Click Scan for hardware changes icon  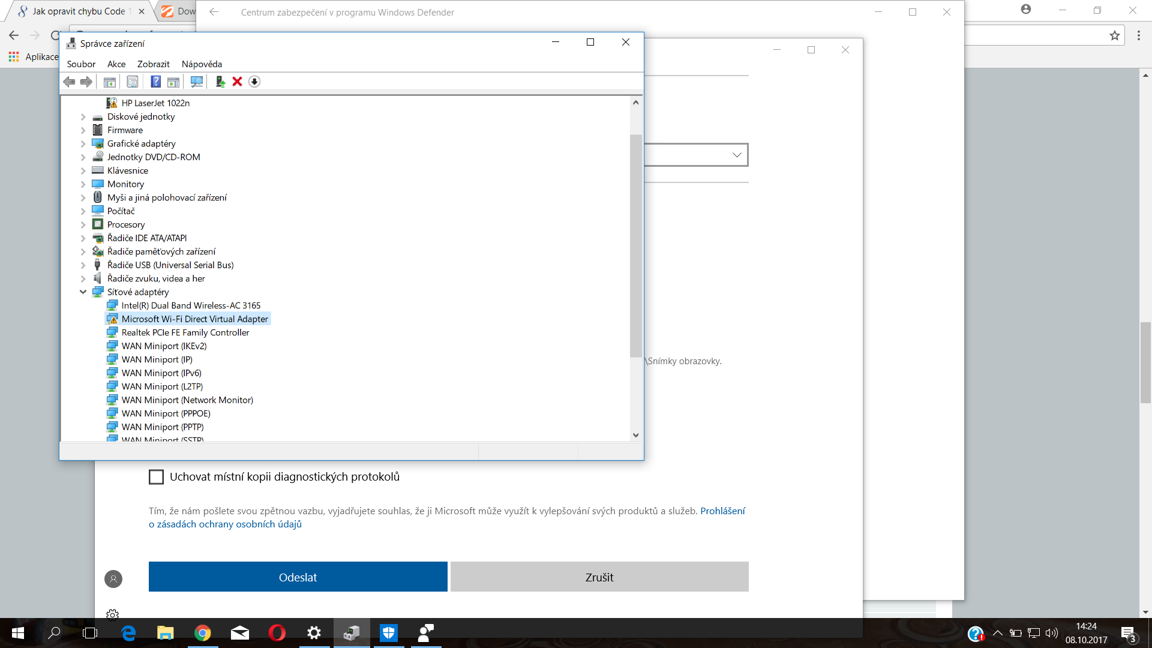click(x=196, y=82)
